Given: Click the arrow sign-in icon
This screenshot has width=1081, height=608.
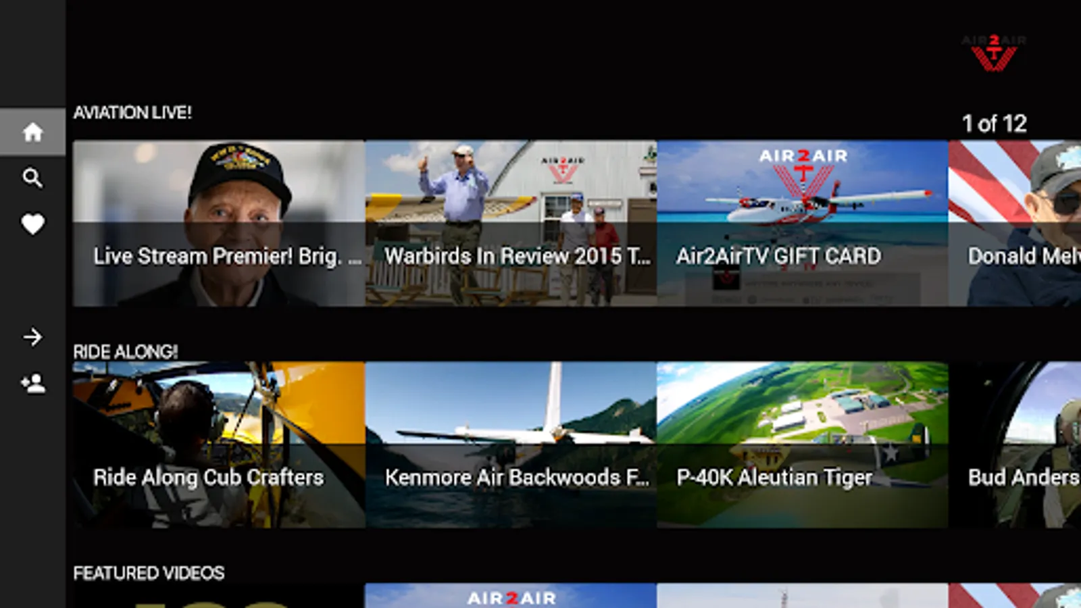Looking at the screenshot, I should click(32, 336).
